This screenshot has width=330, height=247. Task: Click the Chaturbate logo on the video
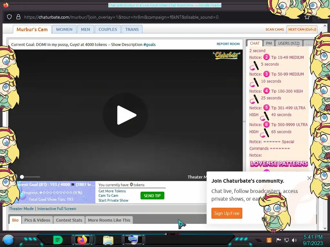coord(227,55)
